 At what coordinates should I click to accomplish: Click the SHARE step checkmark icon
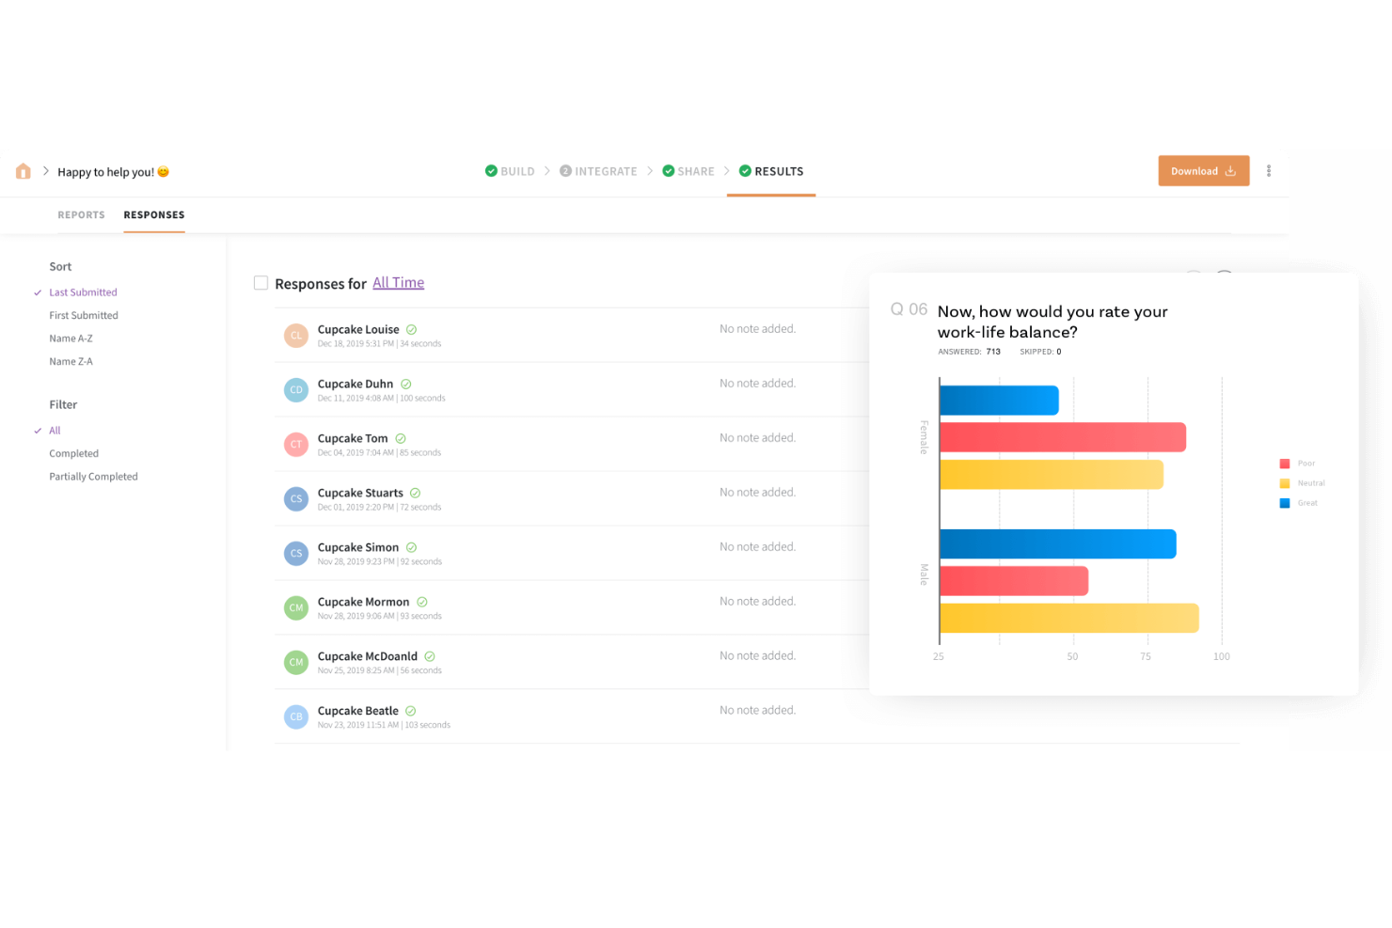[x=668, y=170]
